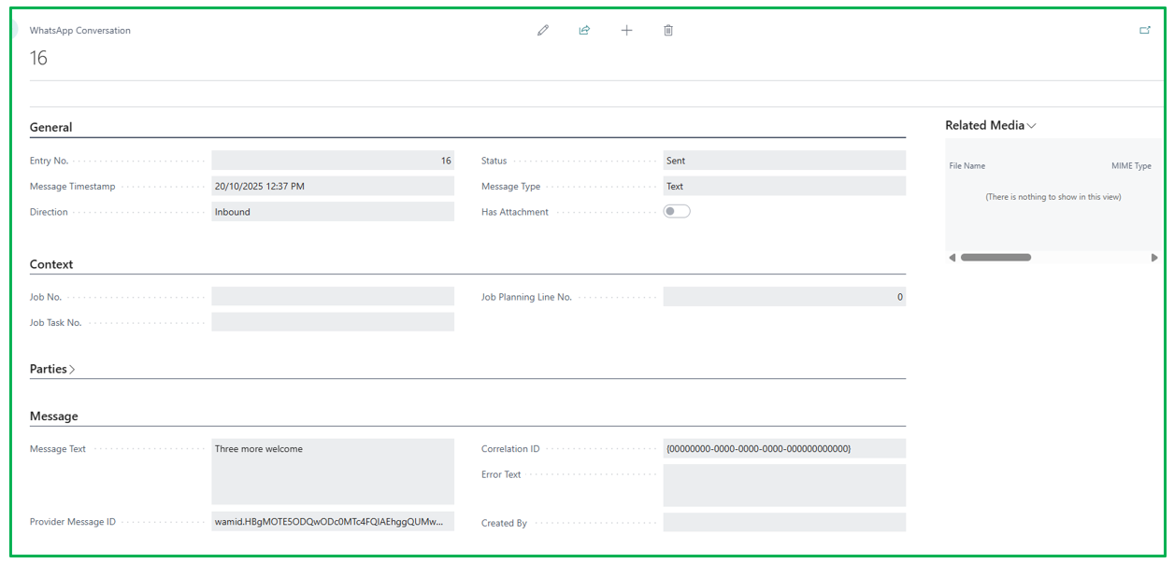This screenshot has width=1174, height=563.
Task: Click the Share icon in toolbar
Action: tap(584, 30)
